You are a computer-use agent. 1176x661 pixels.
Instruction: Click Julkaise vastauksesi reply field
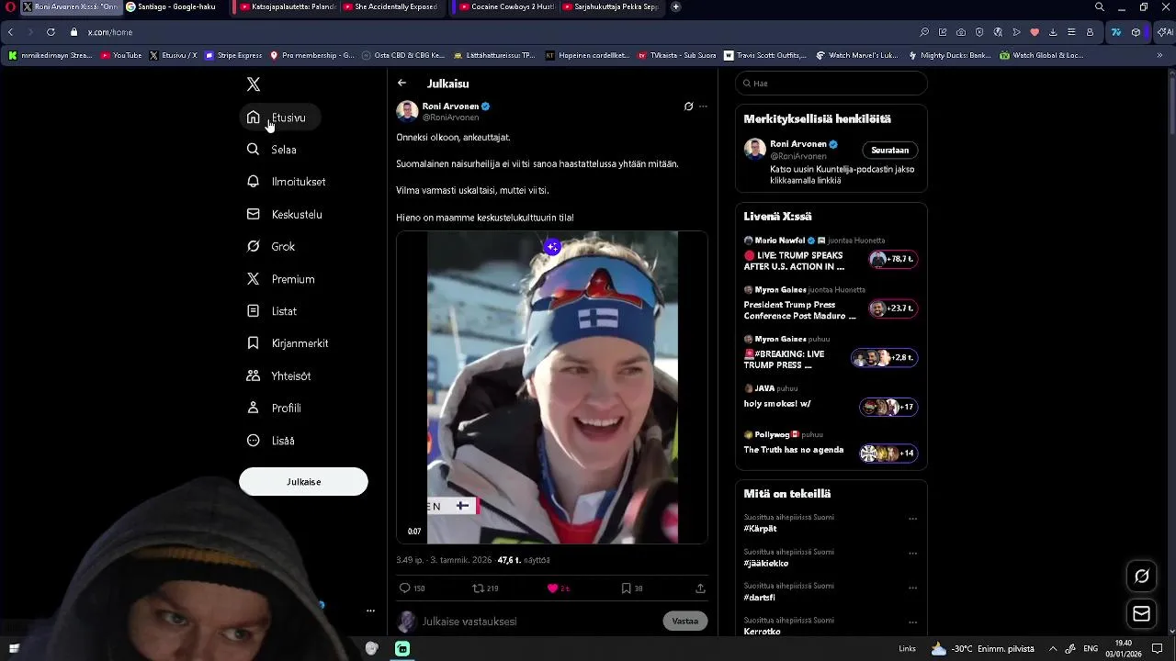537,622
